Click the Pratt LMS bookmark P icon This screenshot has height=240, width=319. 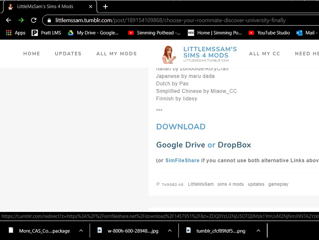(35, 33)
